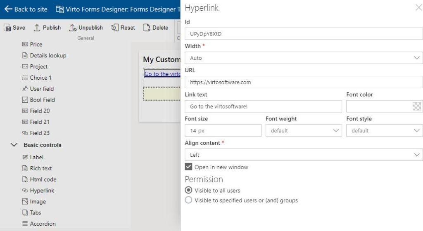The width and height of the screenshot is (423, 231).
Task: Collapse the Basic controls section
Action: coord(14,145)
